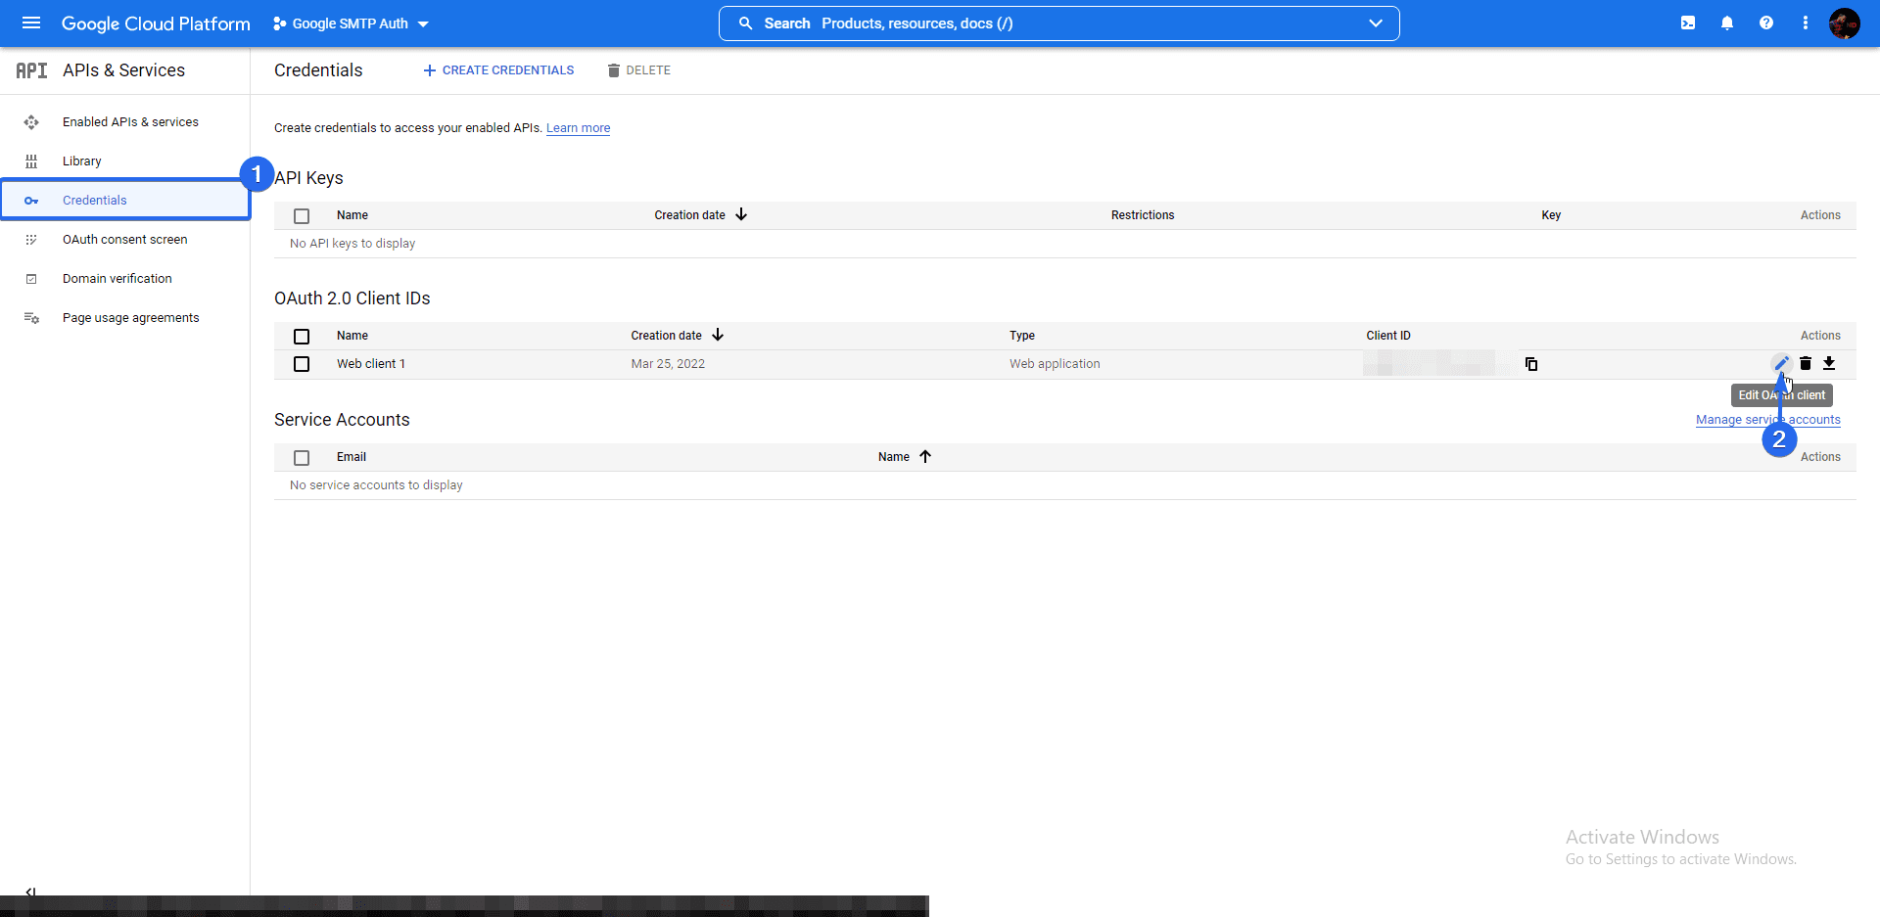Screen dimensions: 1880x917
Task: Open the hamburger navigation menu
Action: point(31,23)
